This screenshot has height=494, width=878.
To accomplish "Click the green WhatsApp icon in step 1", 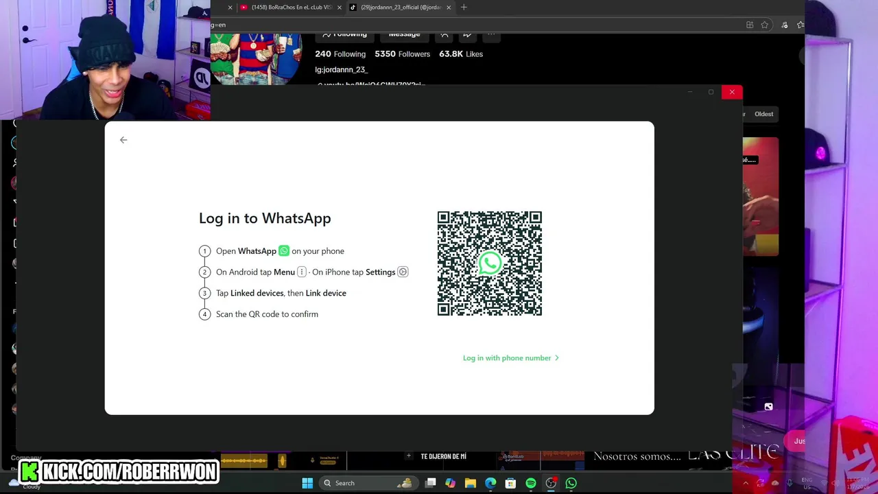I will (284, 251).
